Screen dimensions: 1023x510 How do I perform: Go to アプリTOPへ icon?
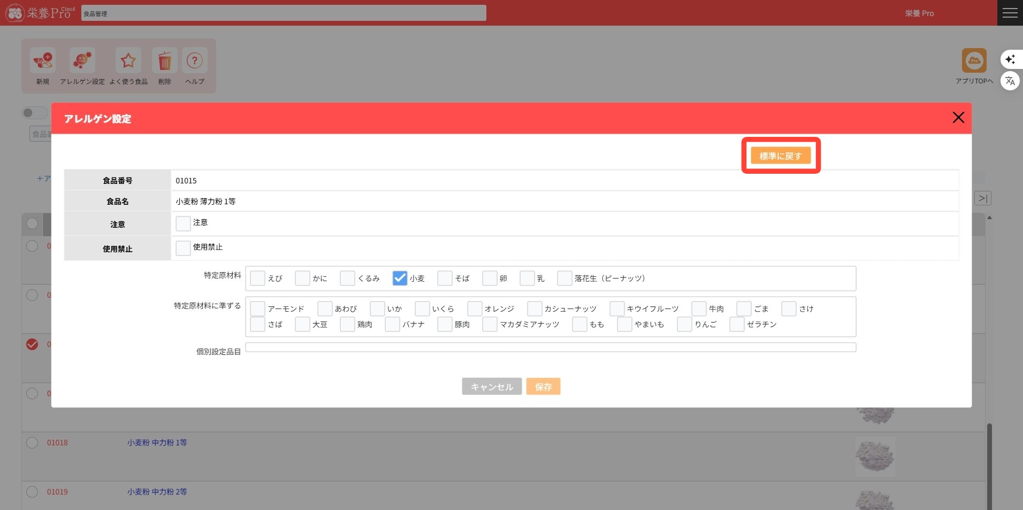974,61
